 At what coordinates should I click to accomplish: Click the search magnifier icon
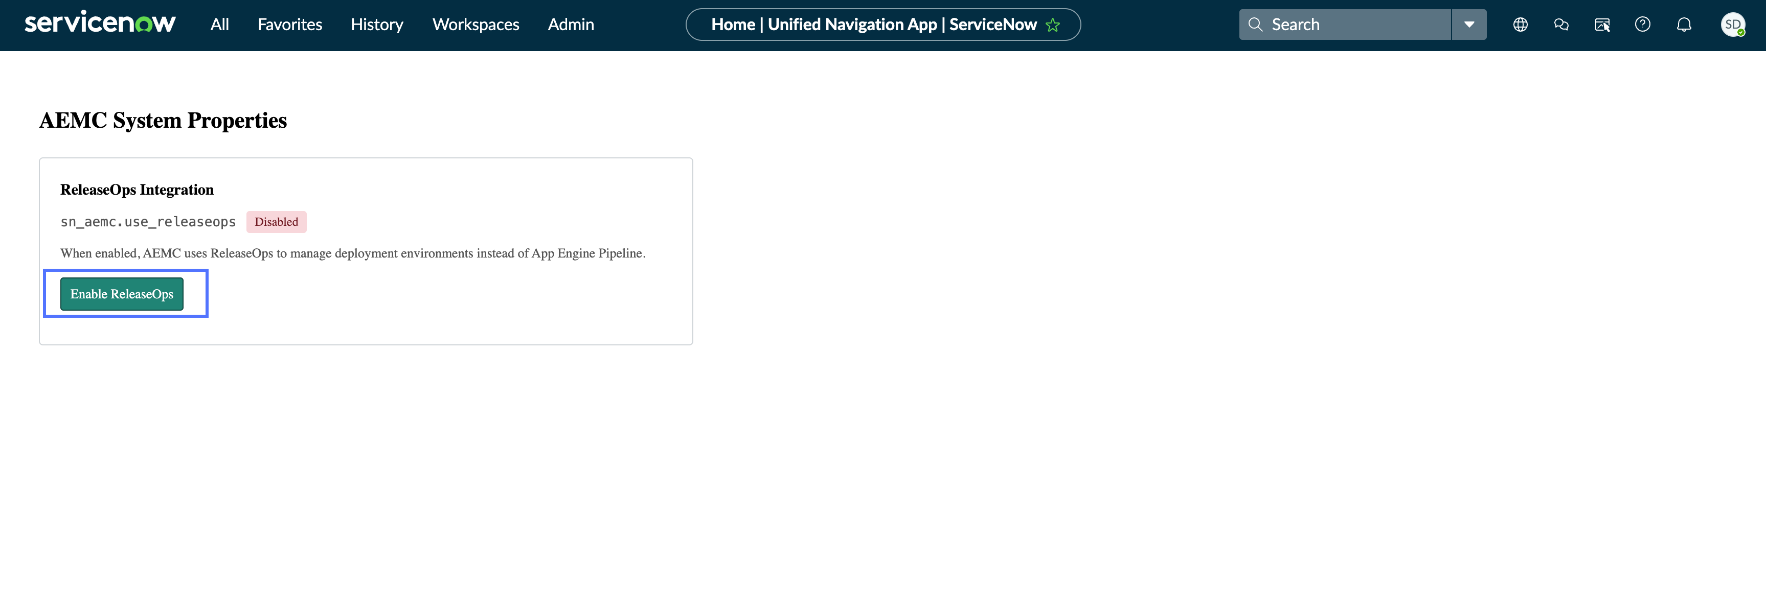click(1255, 25)
